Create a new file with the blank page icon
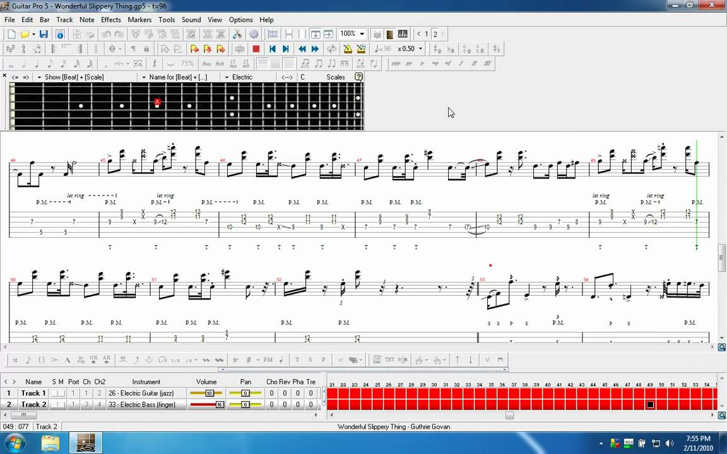Image resolution: width=727 pixels, height=454 pixels. click(11, 34)
